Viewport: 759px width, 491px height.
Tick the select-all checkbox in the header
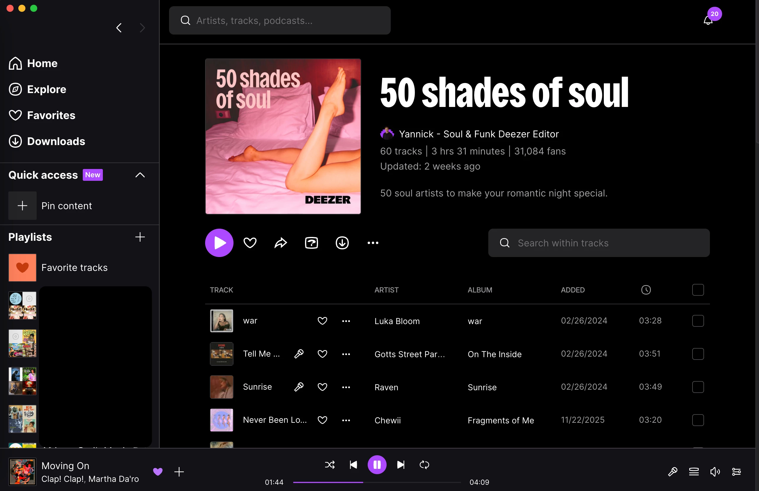point(698,290)
